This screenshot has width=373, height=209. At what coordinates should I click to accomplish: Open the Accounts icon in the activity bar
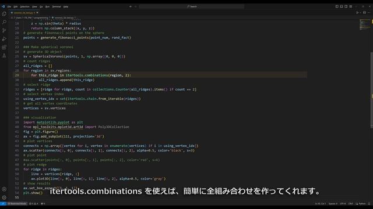pyautogui.click(x=4, y=189)
